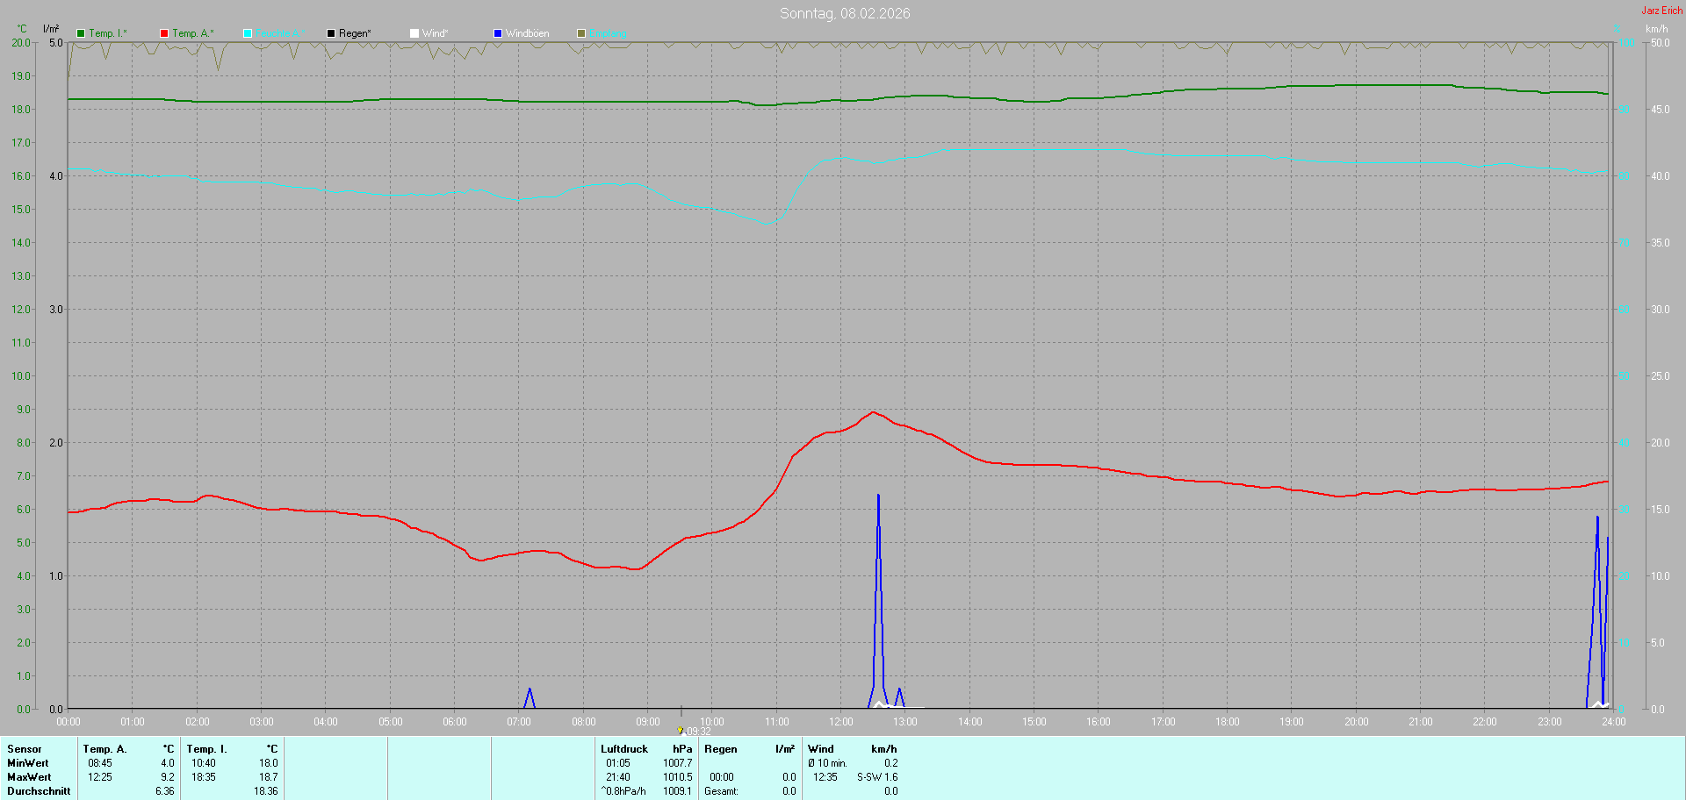Click the Luftdruck minimum time 01:05

pyautogui.click(x=618, y=763)
